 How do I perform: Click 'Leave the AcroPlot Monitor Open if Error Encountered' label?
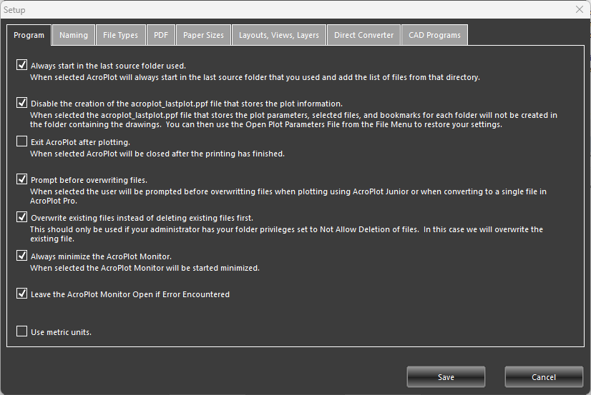130,294
